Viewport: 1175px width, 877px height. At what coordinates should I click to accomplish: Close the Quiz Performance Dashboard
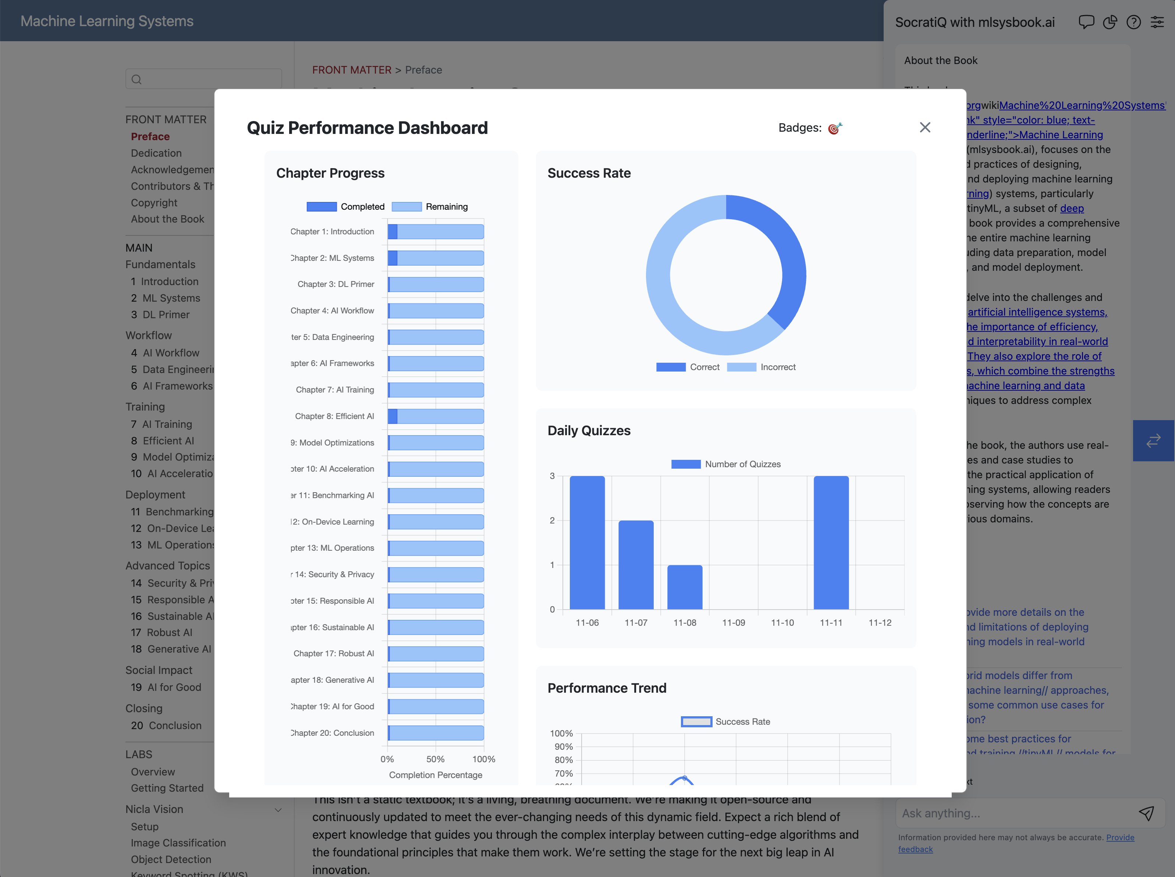[x=924, y=127]
